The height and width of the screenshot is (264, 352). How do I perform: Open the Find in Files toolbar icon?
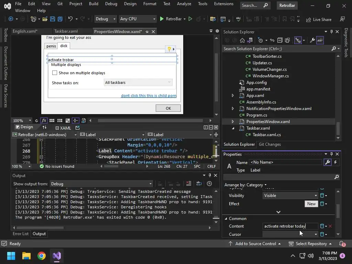point(213,19)
